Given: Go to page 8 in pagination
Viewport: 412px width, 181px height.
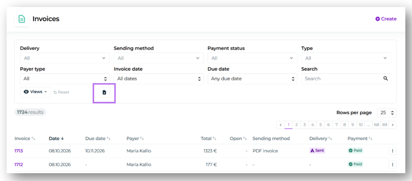Looking at the screenshot, I should [x=344, y=125].
